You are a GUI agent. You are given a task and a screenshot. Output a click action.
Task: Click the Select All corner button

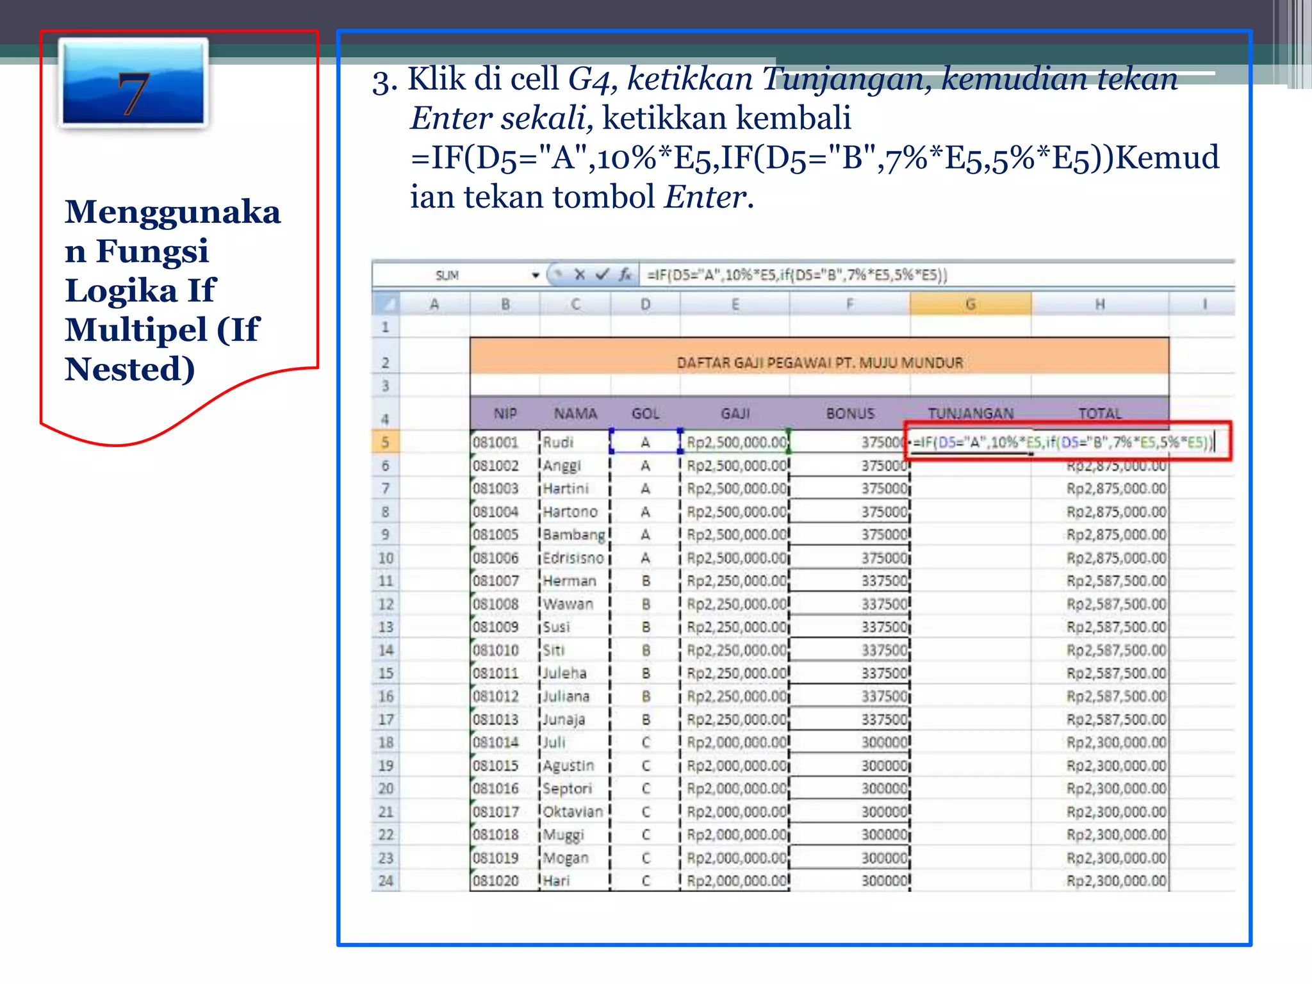coord(386,304)
